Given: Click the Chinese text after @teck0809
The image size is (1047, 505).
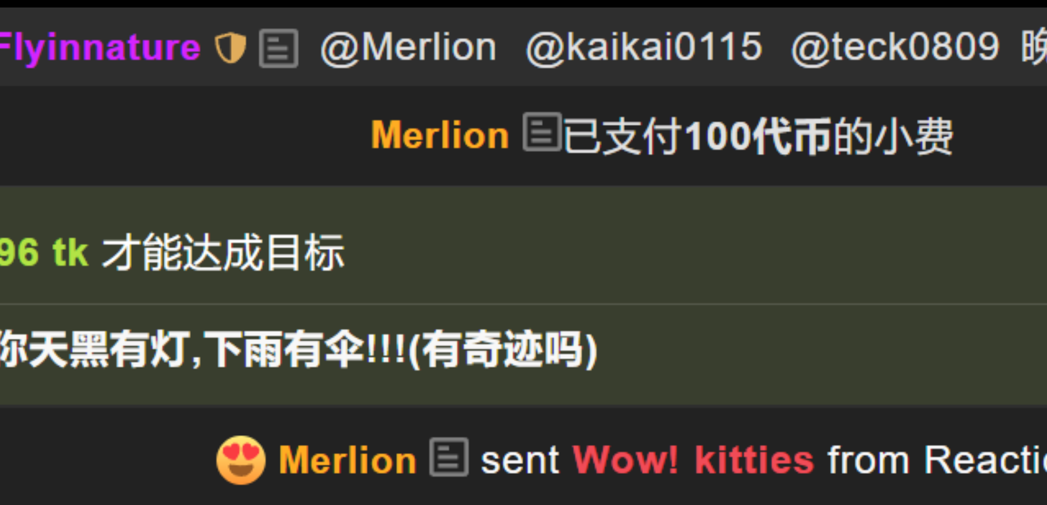Looking at the screenshot, I should point(1034,48).
